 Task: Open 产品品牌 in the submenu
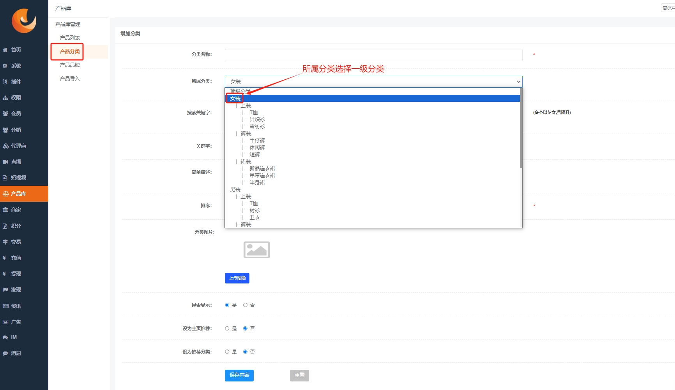coord(70,65)
